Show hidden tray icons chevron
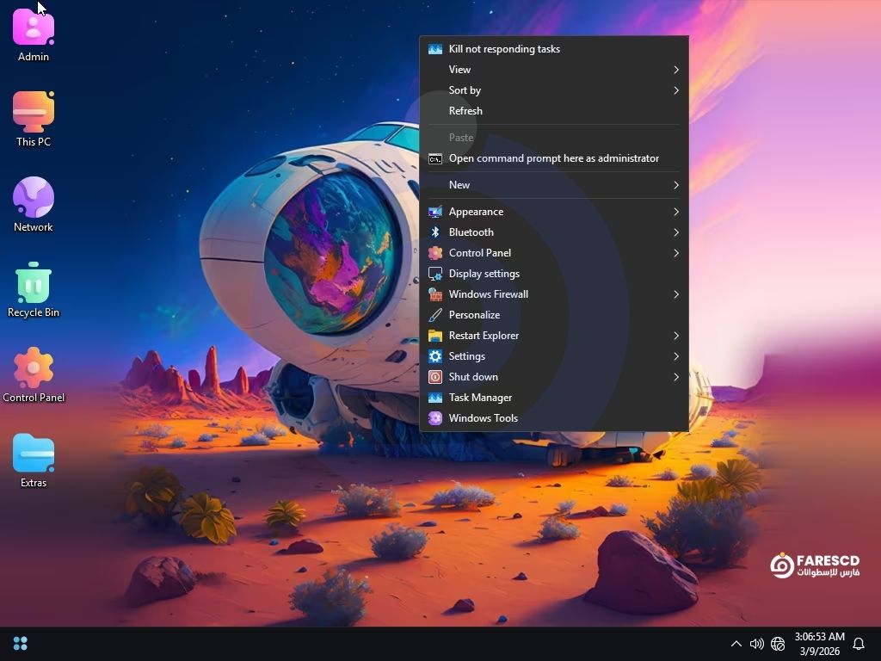Viewport: 881px width, 661px height. point(736,644)
